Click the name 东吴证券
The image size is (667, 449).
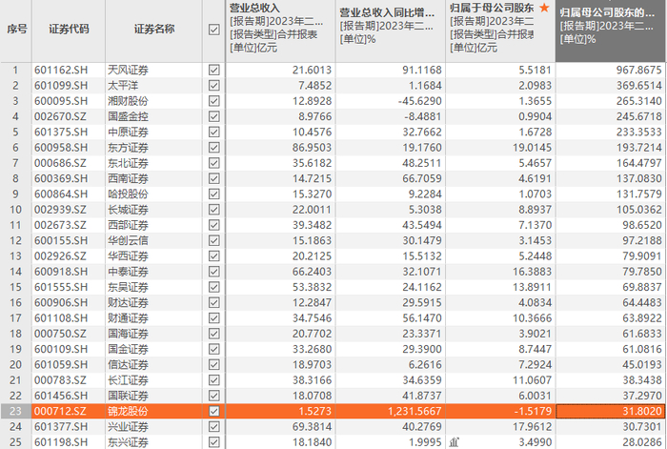[128, 287]
